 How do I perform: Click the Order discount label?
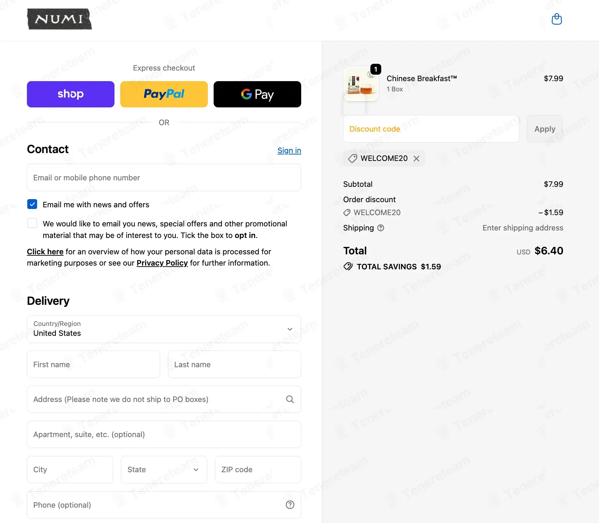coord(369,199)
